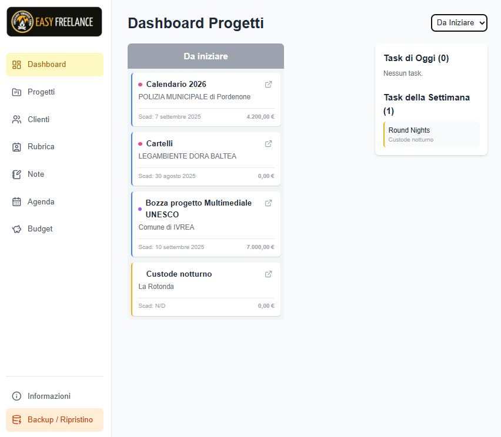Click the Informazioni info circle icon
Viewport: 501px width, 437px height.
click(x=16, y=396)
